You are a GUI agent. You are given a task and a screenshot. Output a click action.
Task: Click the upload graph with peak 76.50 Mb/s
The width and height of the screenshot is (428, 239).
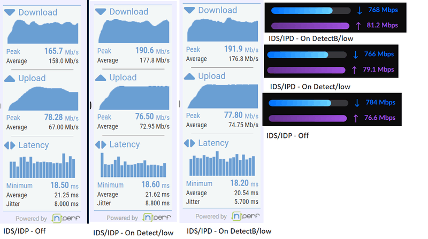(134, 98)
